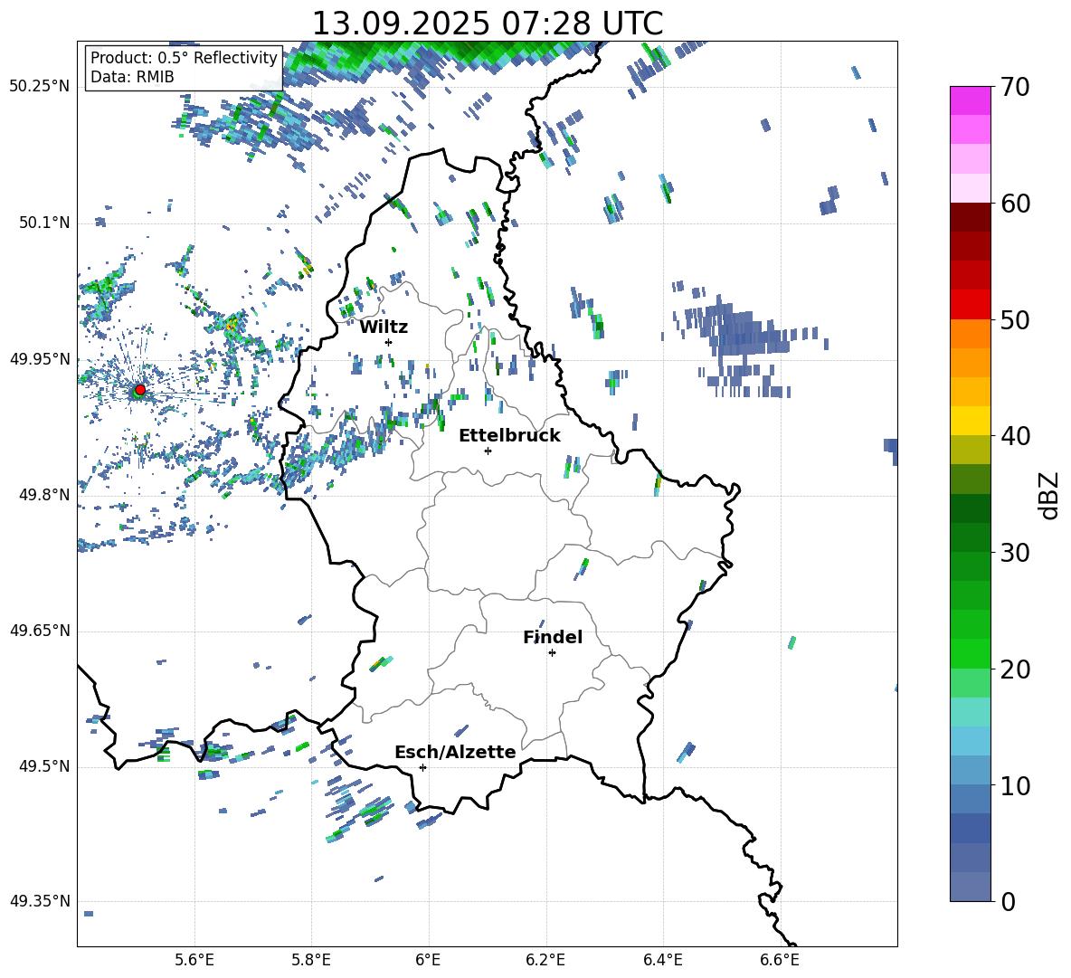Click the Esch/Alzette station cross marker
The image size is (1071, 978).
422,767
